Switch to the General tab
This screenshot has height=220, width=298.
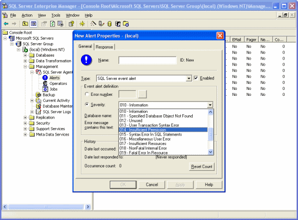pos(85,46)
